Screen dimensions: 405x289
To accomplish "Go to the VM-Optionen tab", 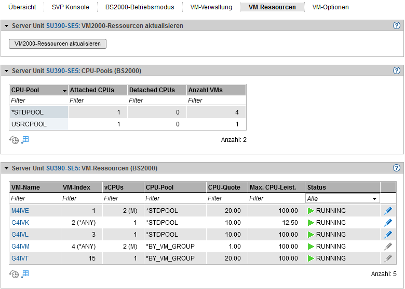I will coord(330,7).
